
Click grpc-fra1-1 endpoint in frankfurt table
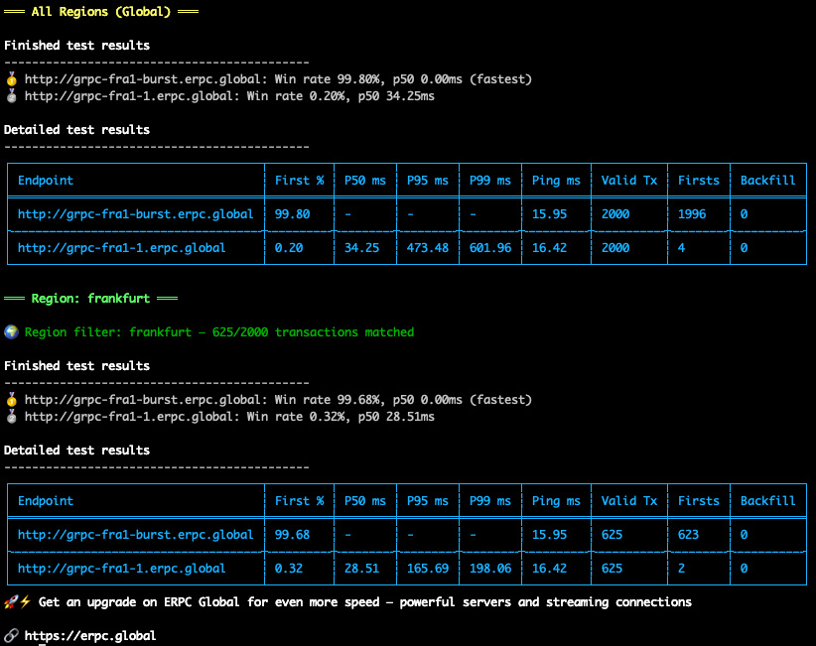[x=122, y=569]
